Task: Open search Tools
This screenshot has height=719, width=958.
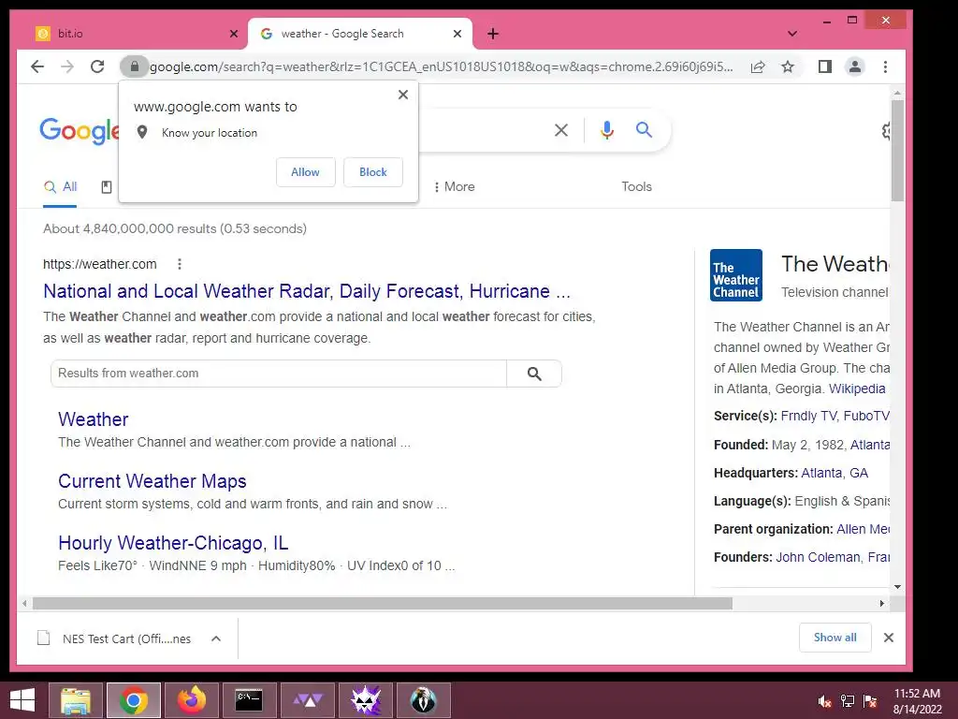Action: click(636, 187)
